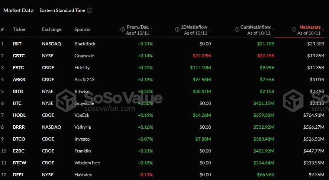
Task: Click the NetAssets column header
Action: 310,27
